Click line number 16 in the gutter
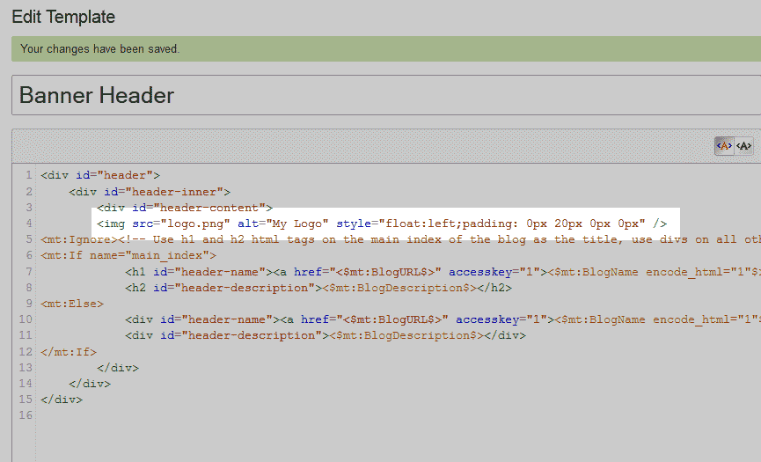761x462 pixels. coord(26,415)
